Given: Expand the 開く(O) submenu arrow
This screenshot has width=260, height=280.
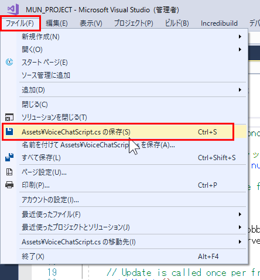Looking at the screenshot, I should (x=240, y=50).
